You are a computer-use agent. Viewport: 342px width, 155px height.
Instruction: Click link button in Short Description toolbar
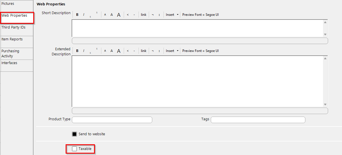144,15
